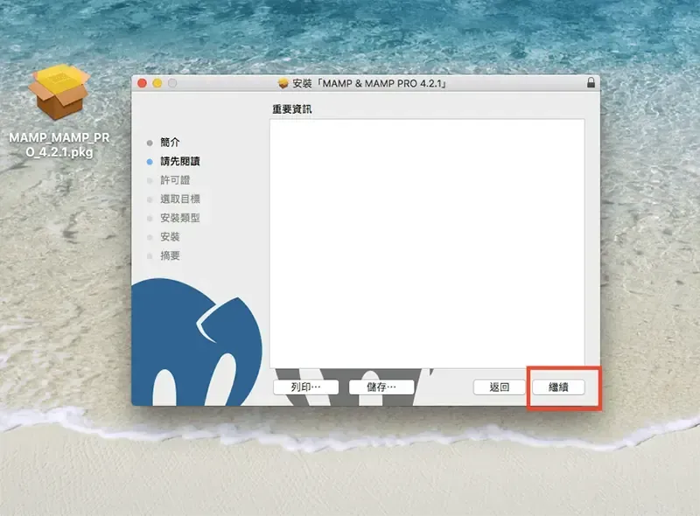Select the 選取目標 step in the sidebar
Image resolution: width=700 pixels, height=516 pixels.
180,199
